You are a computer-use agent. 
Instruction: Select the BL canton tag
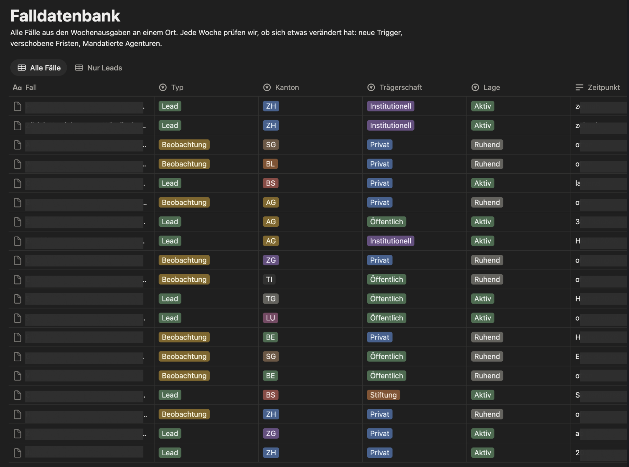[x=270, y=164]
